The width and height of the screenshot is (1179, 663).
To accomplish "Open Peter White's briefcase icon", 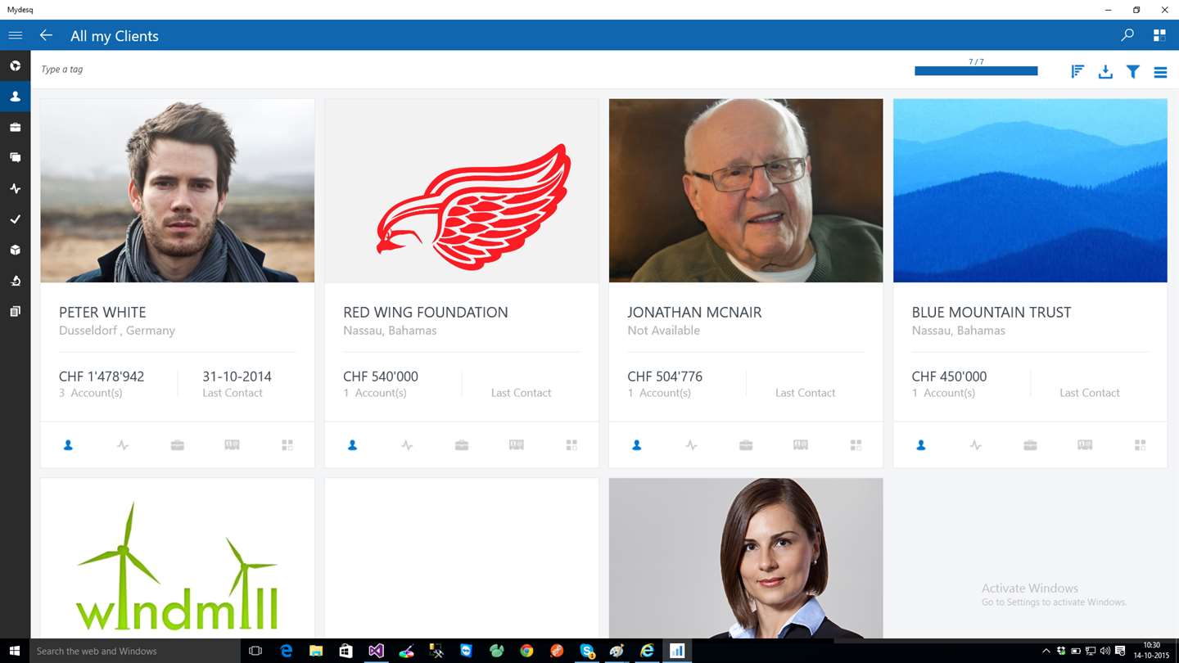I will [177, 445].
